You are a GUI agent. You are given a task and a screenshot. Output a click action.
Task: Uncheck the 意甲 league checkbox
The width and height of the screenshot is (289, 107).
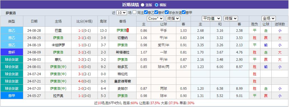(184, 12)
